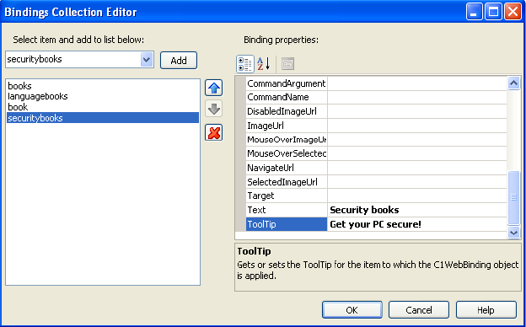Click the ImageUrl property value cell
The height and width of the screenshot is (327, 526).
point(417,126)
